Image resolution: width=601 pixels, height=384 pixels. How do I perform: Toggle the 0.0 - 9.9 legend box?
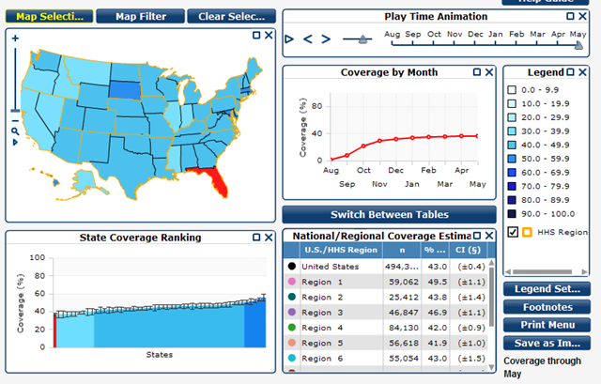coord(512,90)
